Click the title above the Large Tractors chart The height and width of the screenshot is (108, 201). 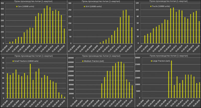[169, 56]
